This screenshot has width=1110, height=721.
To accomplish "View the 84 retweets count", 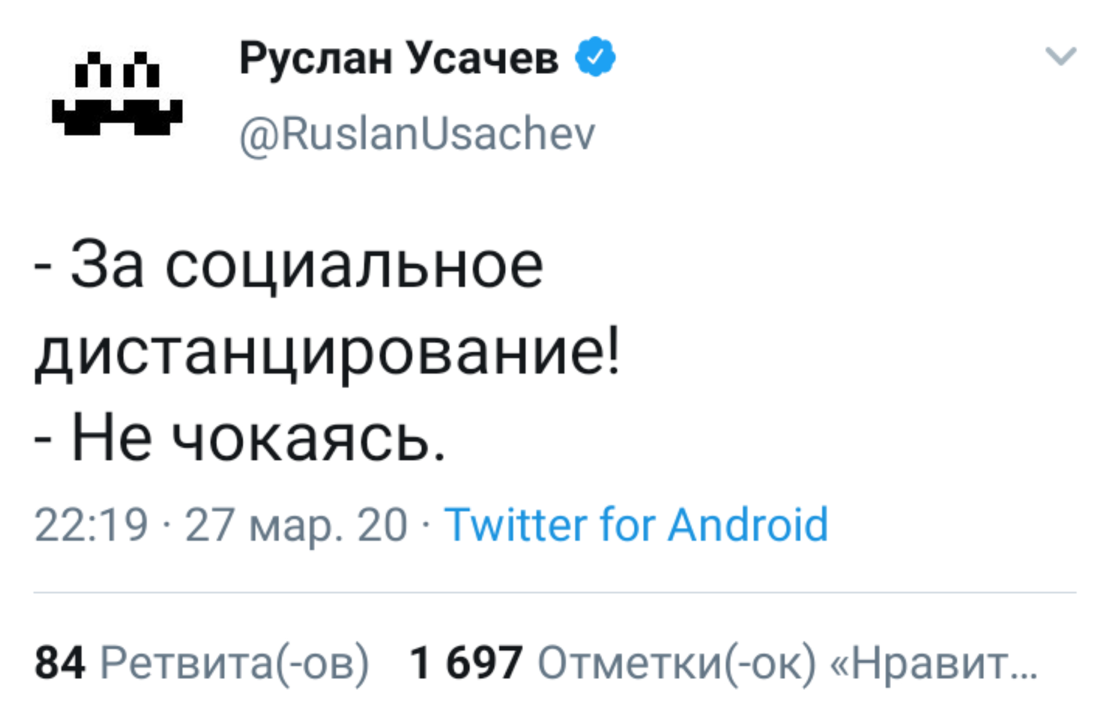I will click(60, 662).
